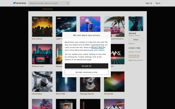Screen dimensions: 175x109
Task: Click Report this account
Action: 136,60
